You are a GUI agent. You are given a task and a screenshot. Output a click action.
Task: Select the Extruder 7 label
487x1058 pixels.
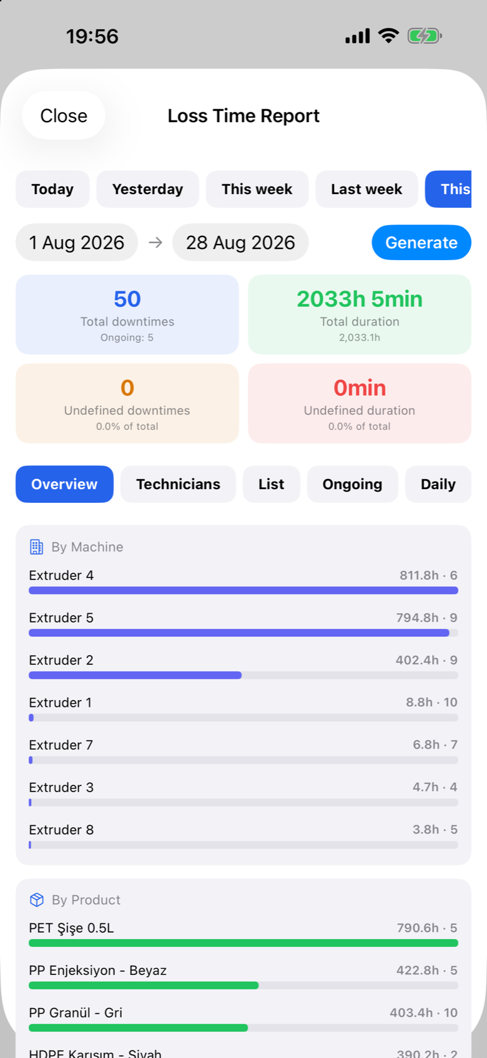click(x=61, y=745)
